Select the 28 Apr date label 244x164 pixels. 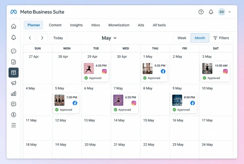pyautogui.click(x=63, y=56)
